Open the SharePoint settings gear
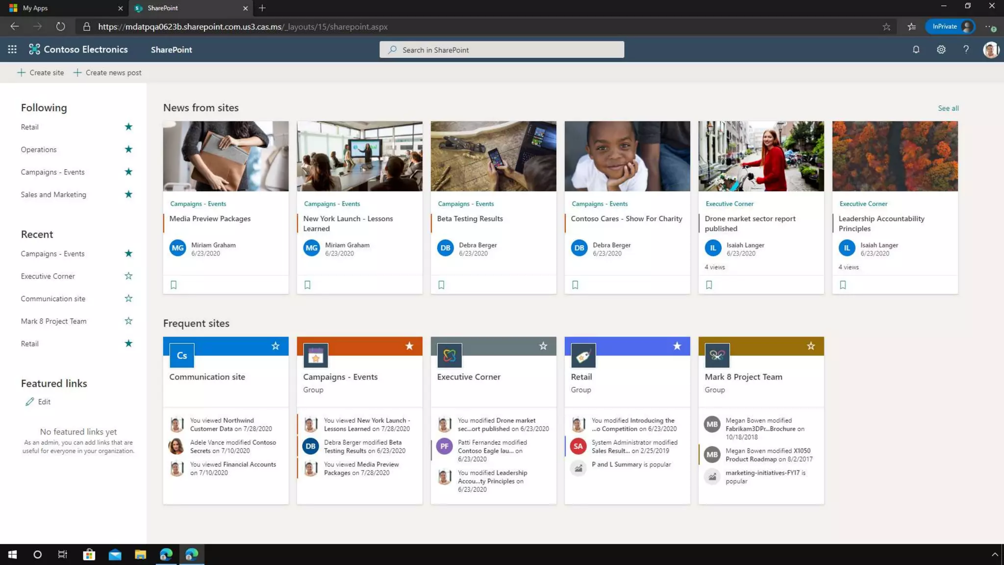This screenshot has width=1004, height=565. point(941,50)
